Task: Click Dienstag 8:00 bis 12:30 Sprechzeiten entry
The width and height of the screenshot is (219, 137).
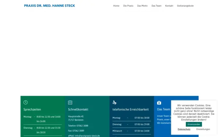Action: coord(43,130)
